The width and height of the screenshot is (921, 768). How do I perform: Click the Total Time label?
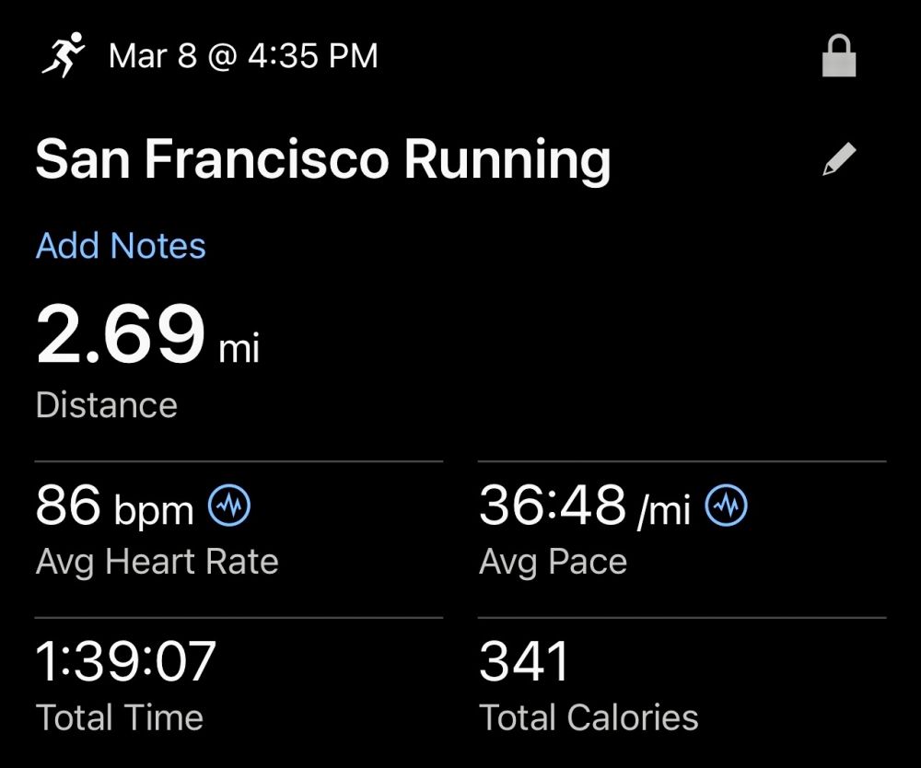(x=120, y=717)
